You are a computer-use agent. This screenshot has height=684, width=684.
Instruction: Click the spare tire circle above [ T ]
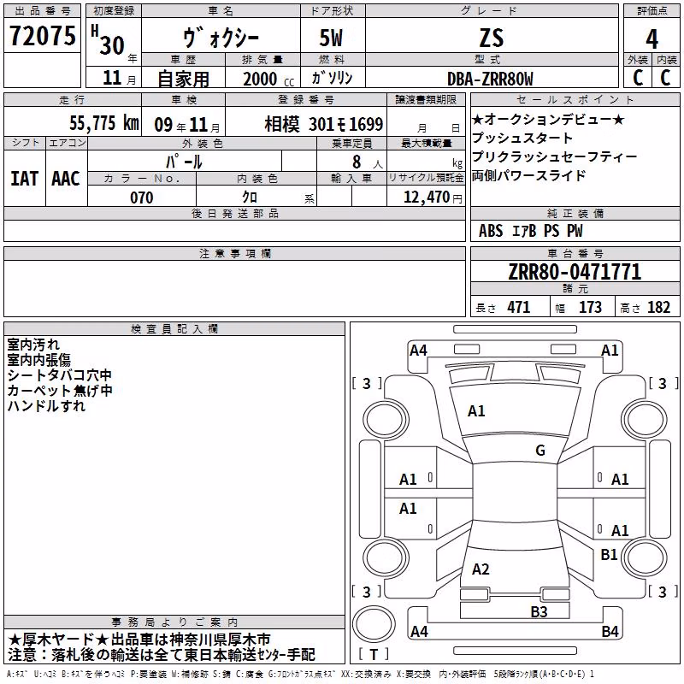[x=374, y=623]
